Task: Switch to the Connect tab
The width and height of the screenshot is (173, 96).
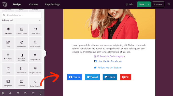Action: 34,4
